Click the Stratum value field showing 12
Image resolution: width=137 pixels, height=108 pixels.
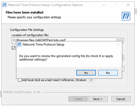point(92,80)
